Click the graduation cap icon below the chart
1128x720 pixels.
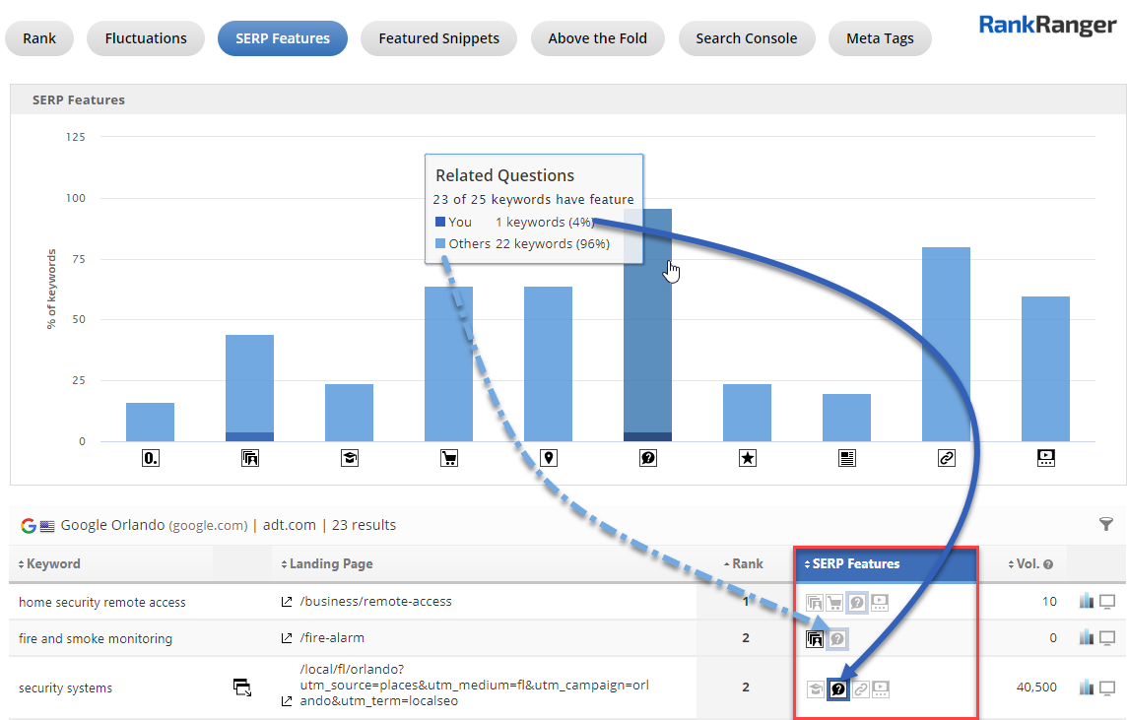[x=349, y=458]
